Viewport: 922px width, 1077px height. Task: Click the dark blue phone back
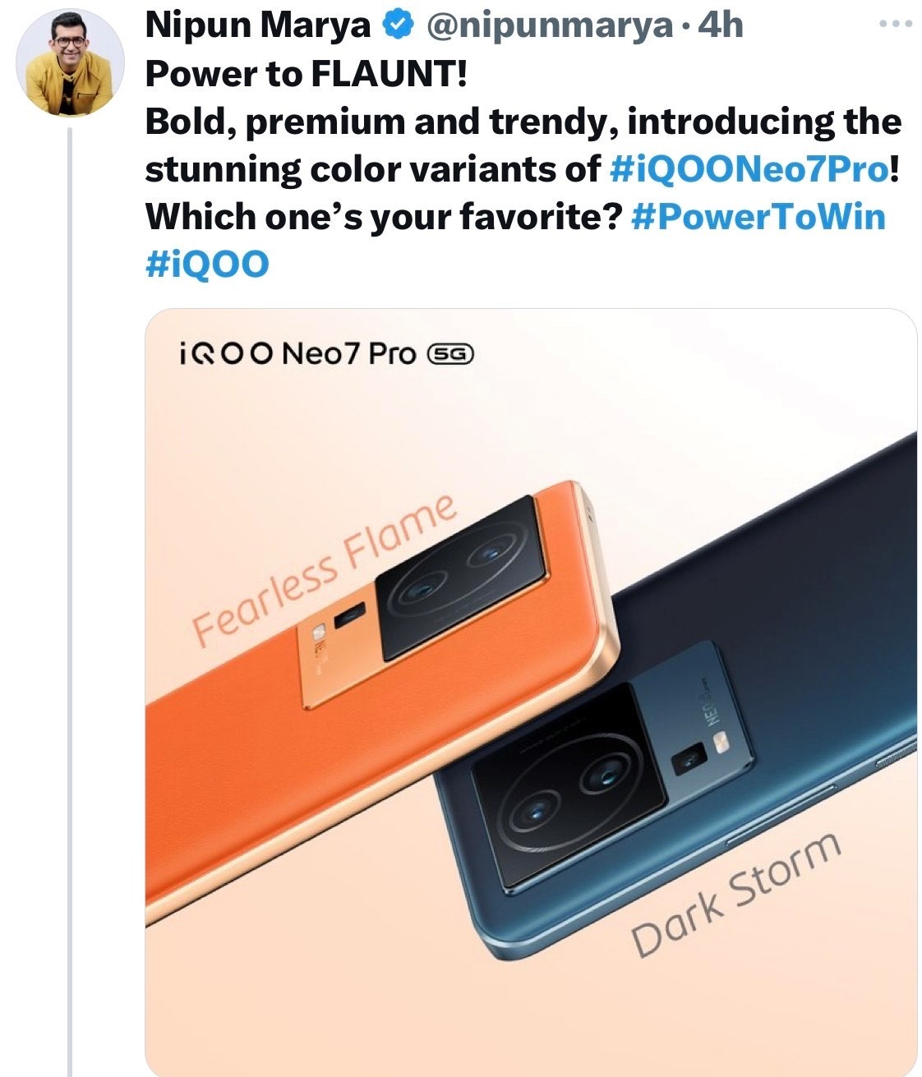(x=805, y=591)
